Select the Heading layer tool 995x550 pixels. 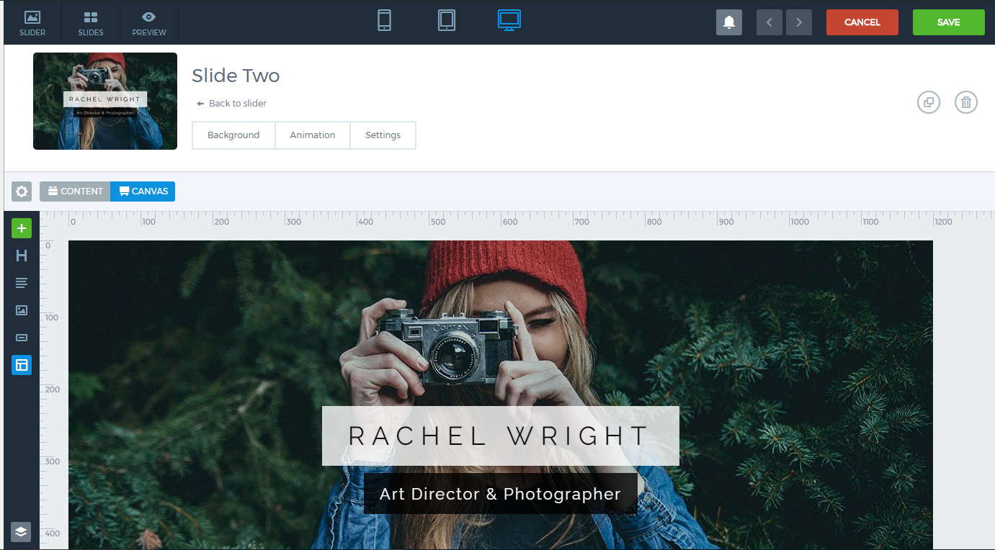22,256
